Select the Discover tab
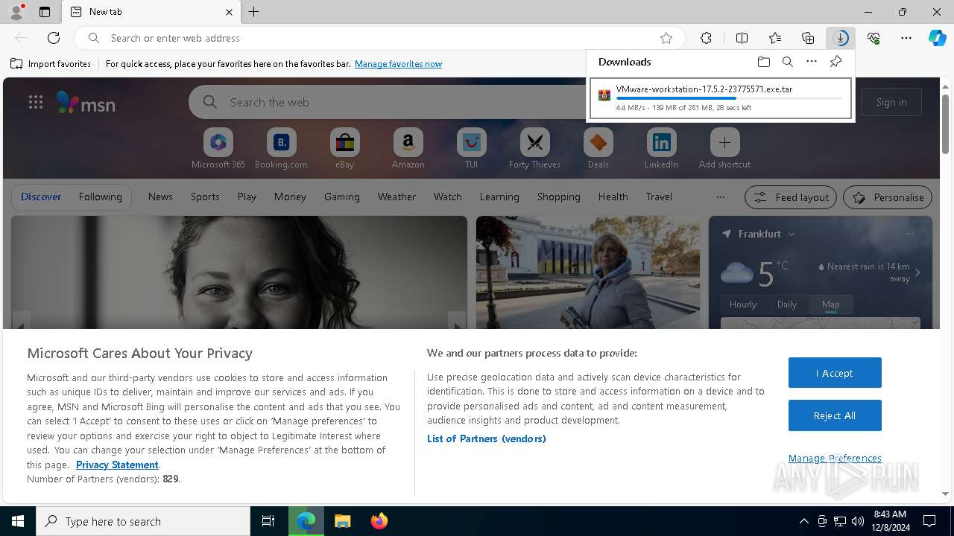Viewport: 954px width, 536px height. 41,197
